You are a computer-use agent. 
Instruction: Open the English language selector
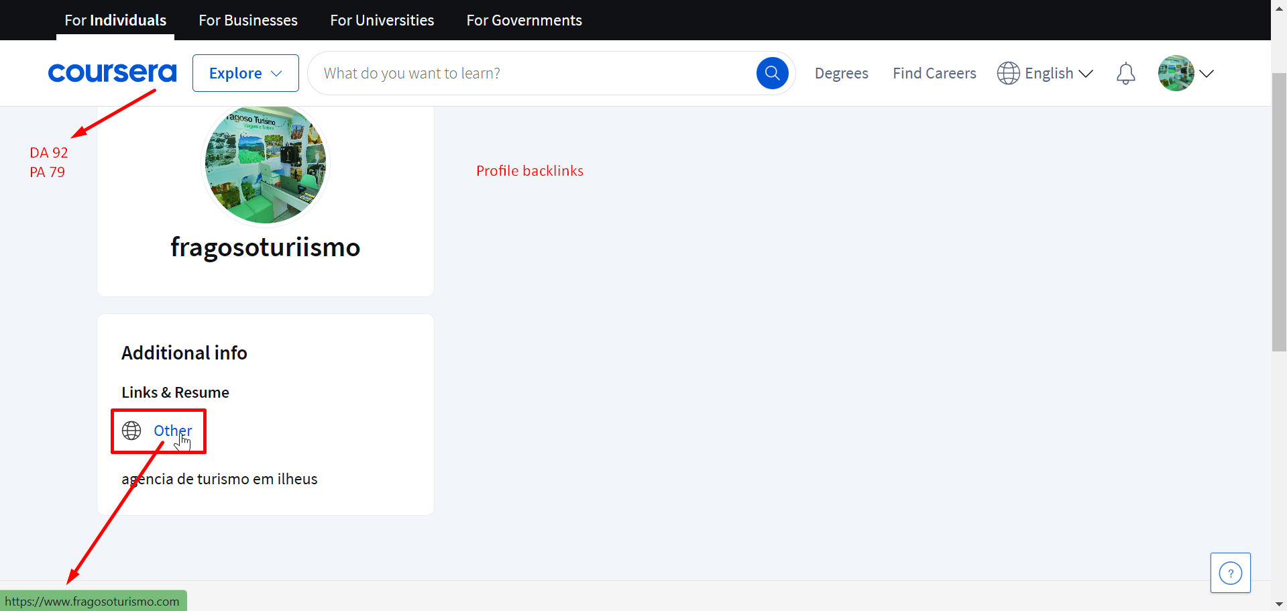(x=1045, y=73)
